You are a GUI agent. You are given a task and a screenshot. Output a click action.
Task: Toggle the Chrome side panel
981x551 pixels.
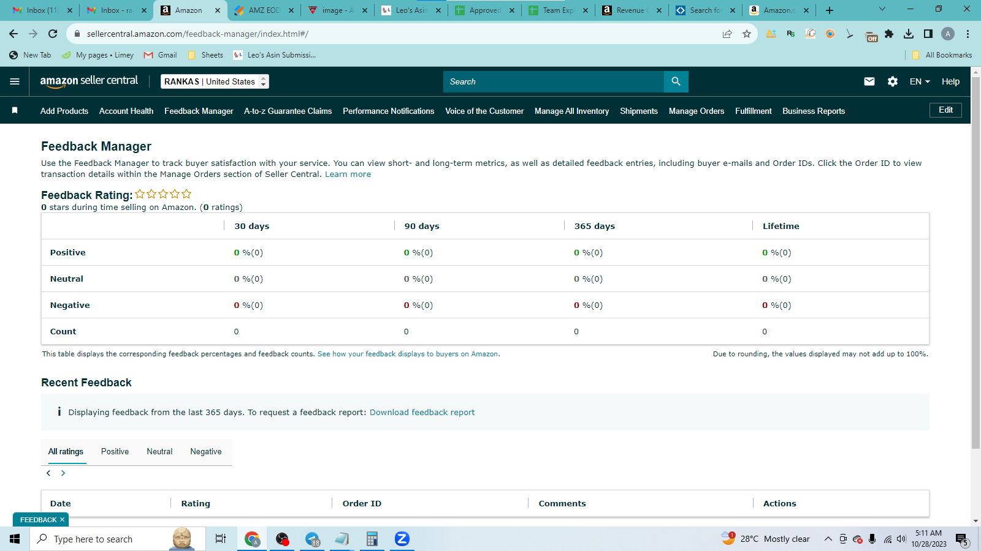928,34
